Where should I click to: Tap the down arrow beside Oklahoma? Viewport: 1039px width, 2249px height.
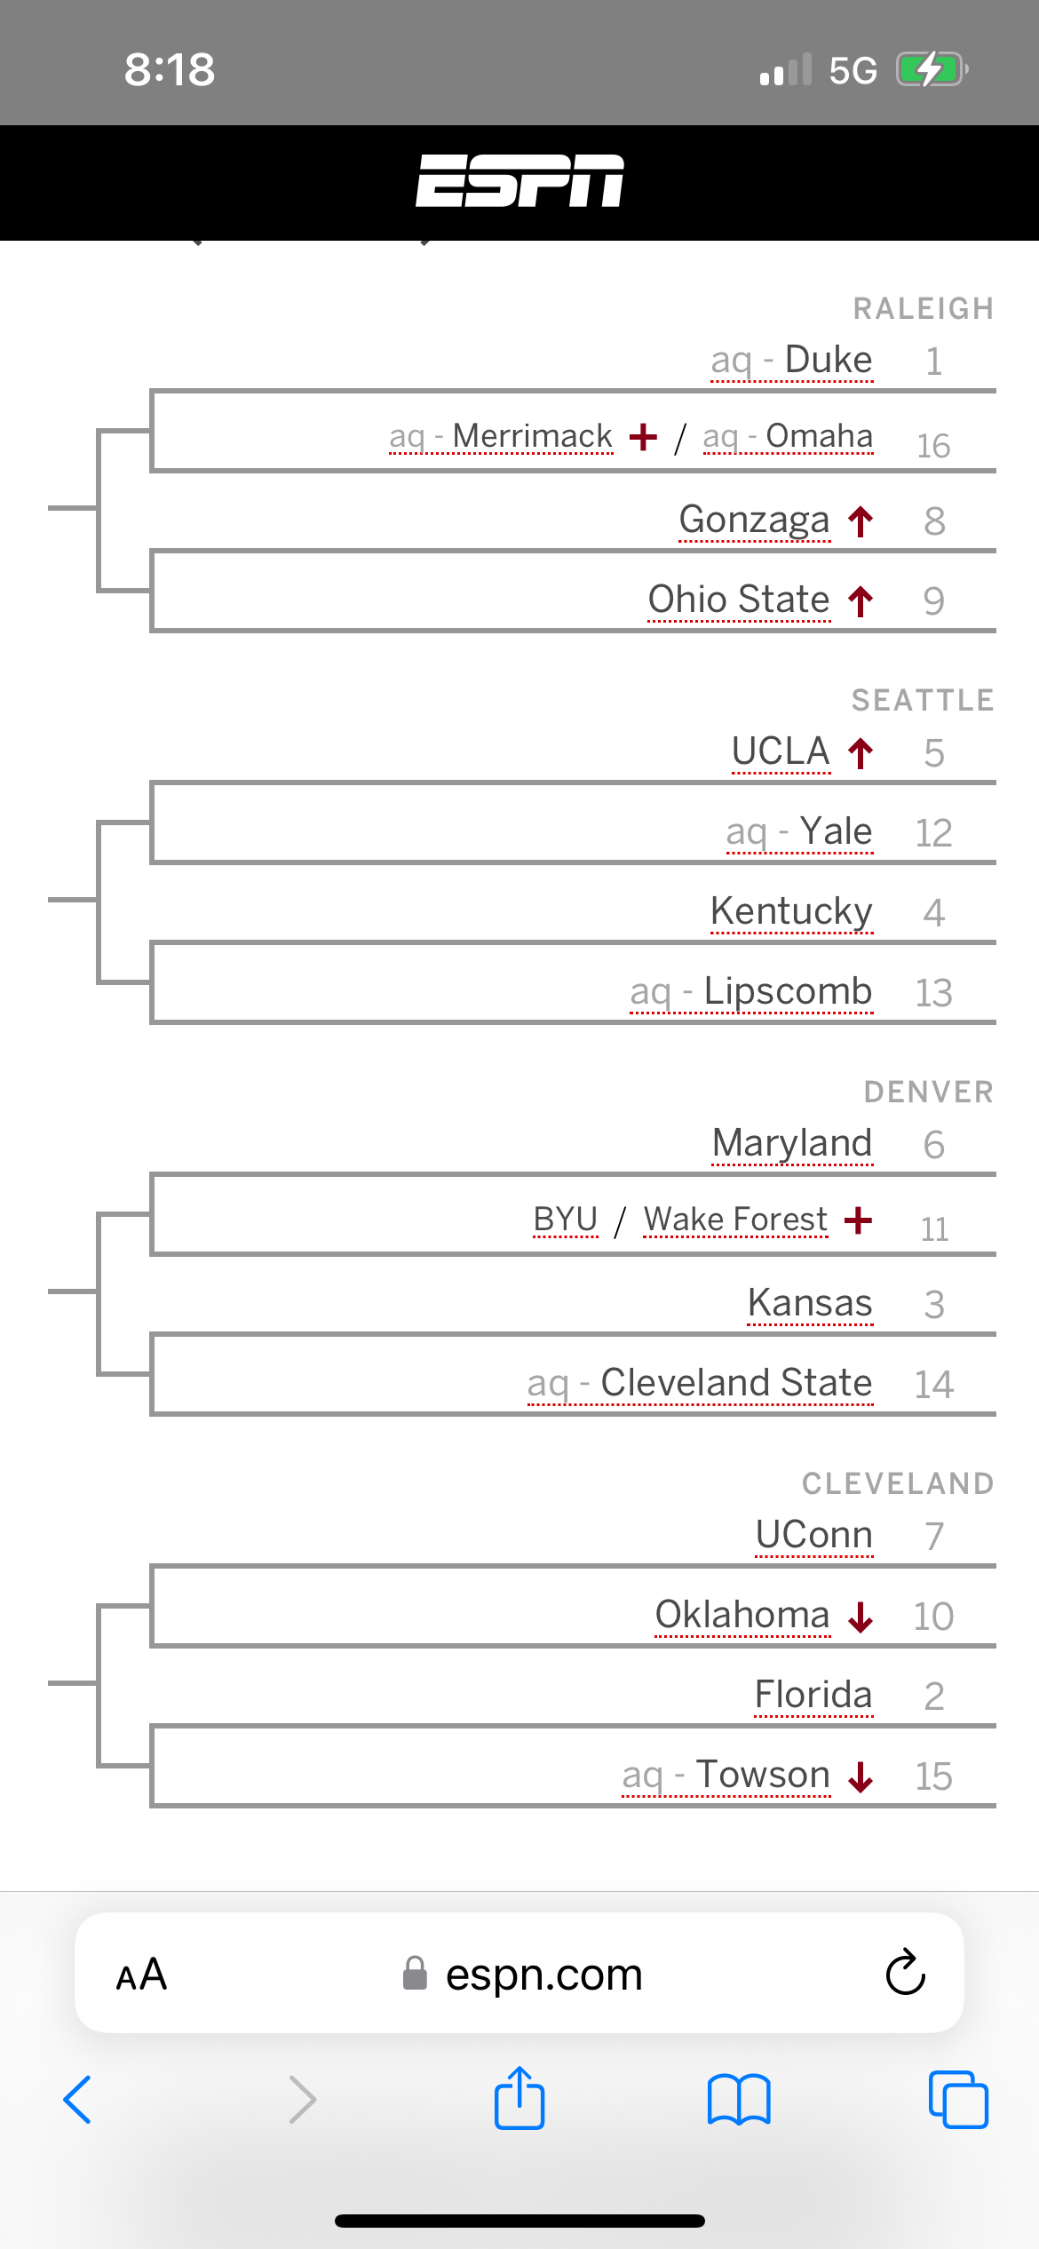click(861, 1617)
